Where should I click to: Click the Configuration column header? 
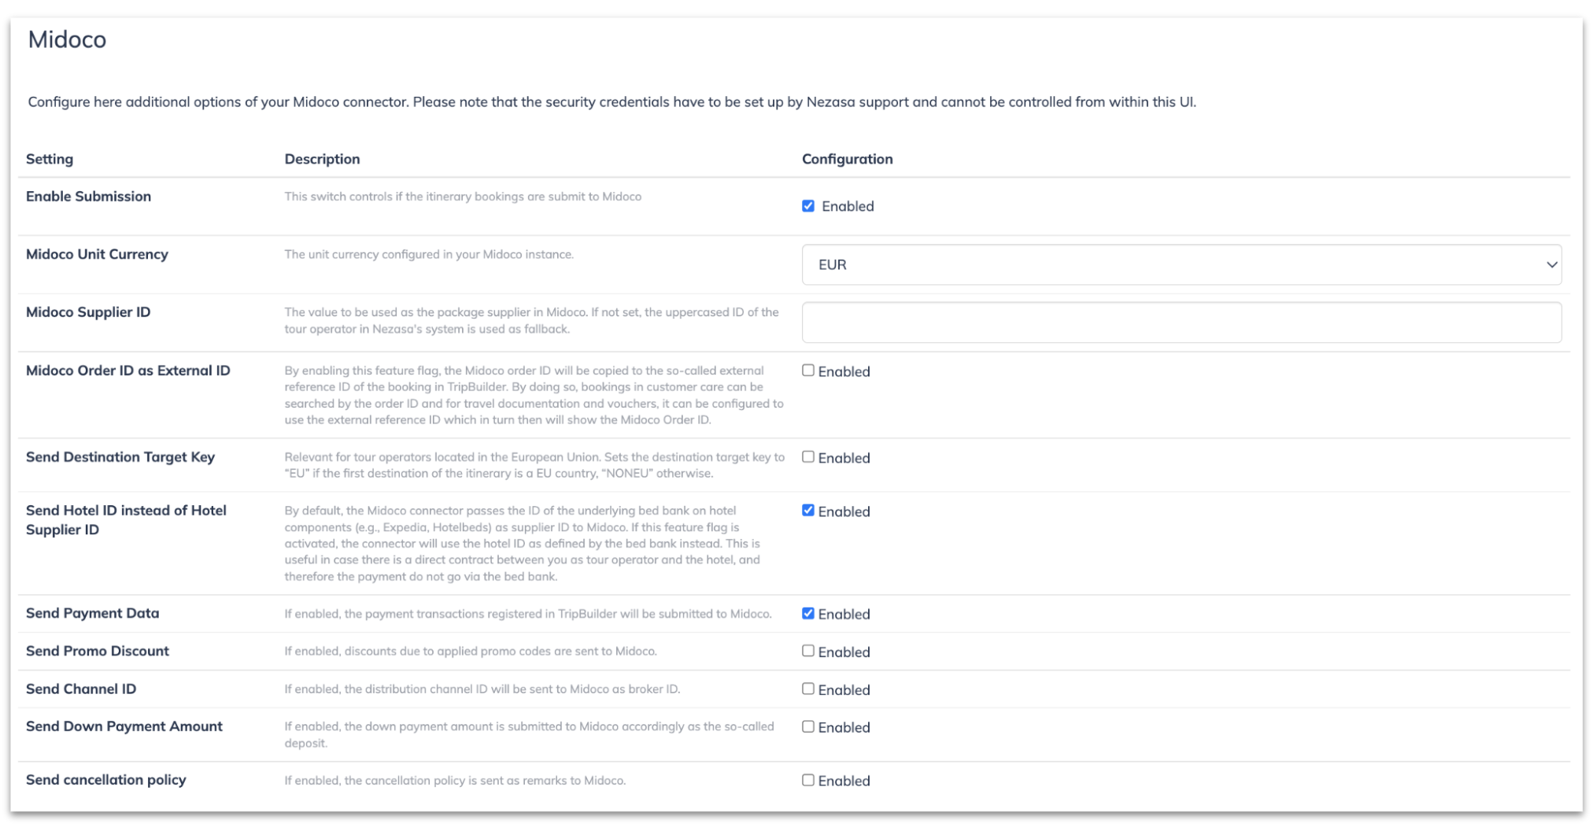848,159
